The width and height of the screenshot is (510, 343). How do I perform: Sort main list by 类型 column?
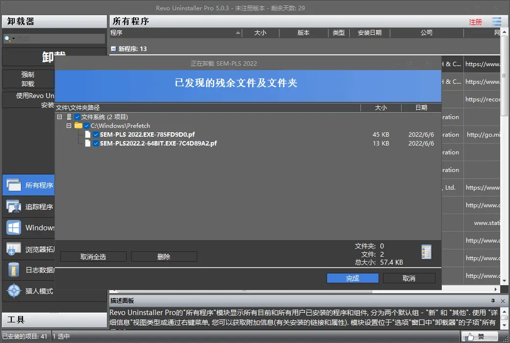pos(338,32)
